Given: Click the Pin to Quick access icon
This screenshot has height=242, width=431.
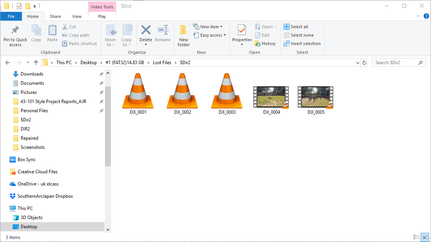Looking at the screenshot, I should [x=15, y=31].
